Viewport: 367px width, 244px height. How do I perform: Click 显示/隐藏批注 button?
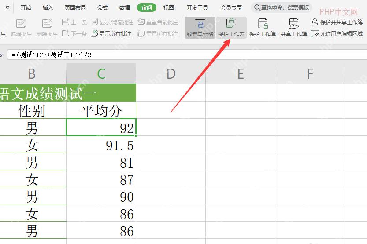click(x=112, y=22)
